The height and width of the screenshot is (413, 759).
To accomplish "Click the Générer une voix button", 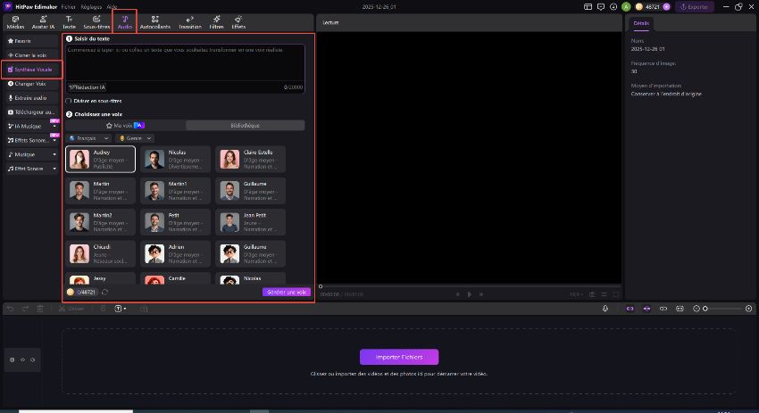I will coord(287,292).
